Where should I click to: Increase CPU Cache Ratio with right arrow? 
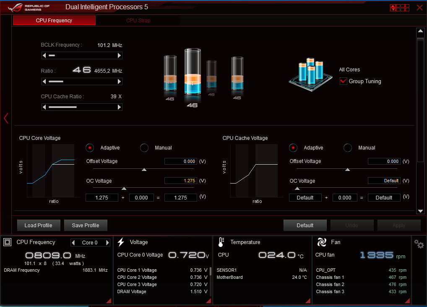(x=119, y=107)
